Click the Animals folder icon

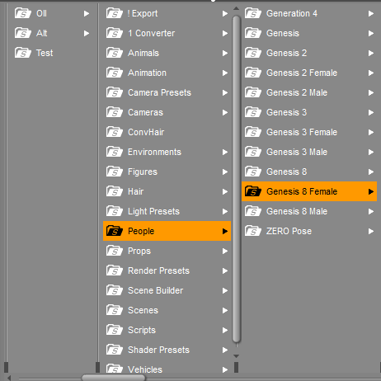(115, 53)
